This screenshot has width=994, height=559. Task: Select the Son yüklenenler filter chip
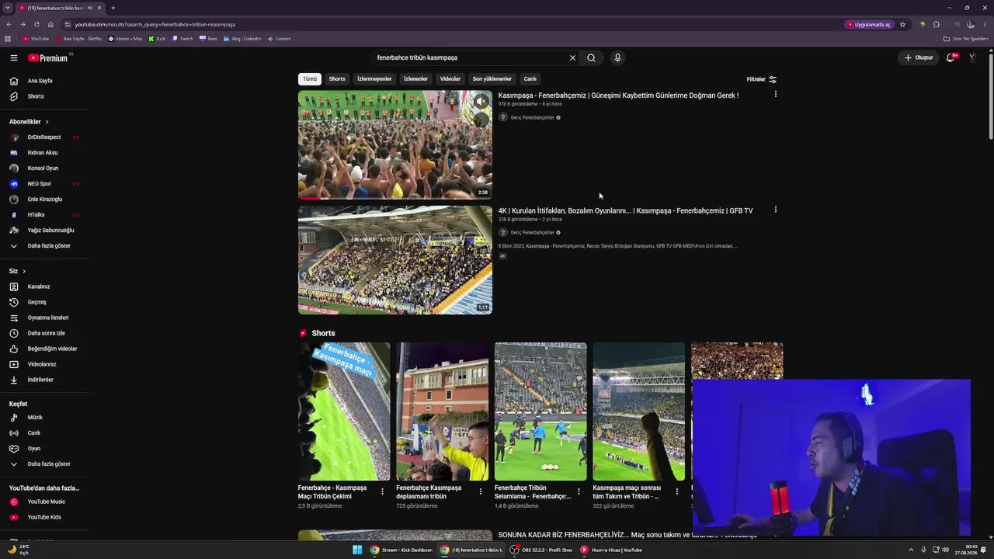pos(492,78)
